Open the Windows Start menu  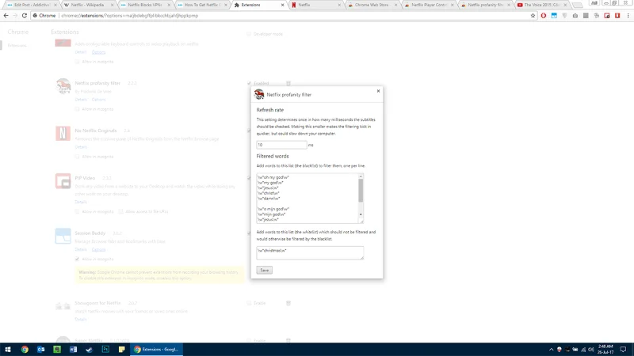click(x=8, y=349)
